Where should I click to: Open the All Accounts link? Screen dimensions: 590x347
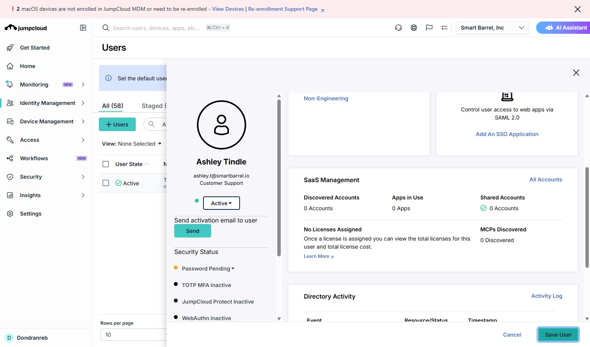[x=546, y=179]
